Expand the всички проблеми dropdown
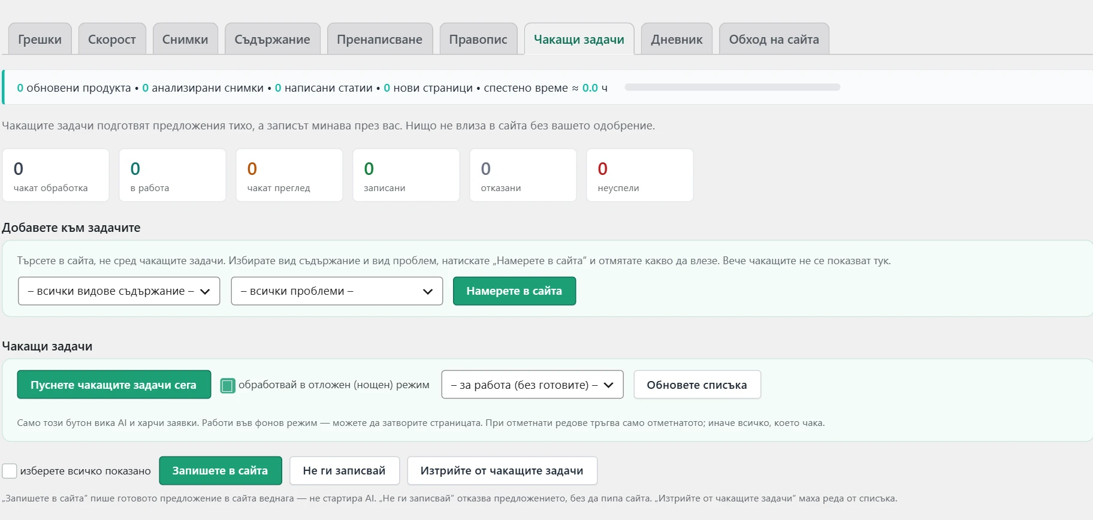Screen dimensions: 1093x520 point(337,291)
